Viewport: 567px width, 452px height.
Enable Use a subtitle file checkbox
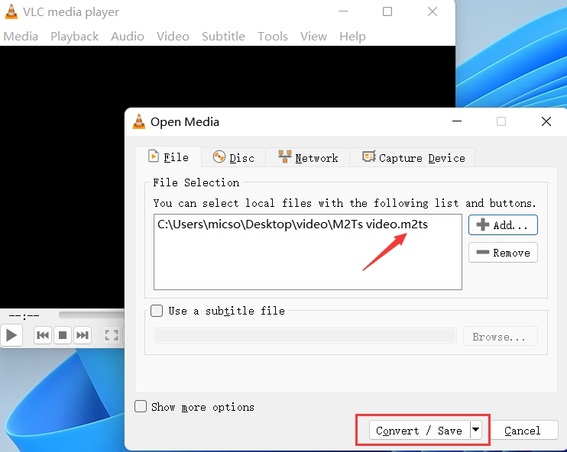click(x=157, y=311)
